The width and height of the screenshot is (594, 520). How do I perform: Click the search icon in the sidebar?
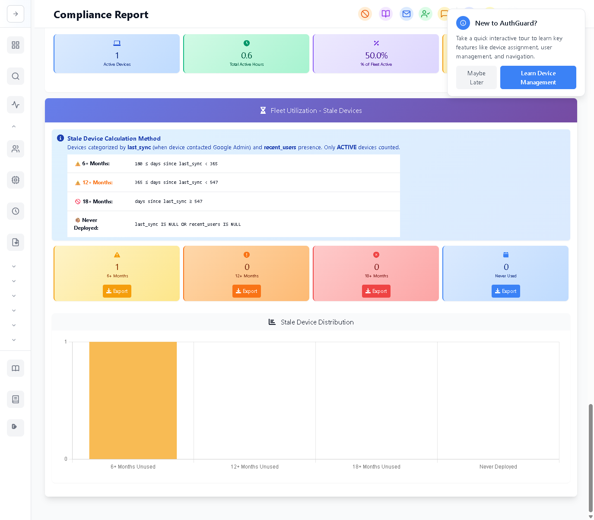coord(16,76)
